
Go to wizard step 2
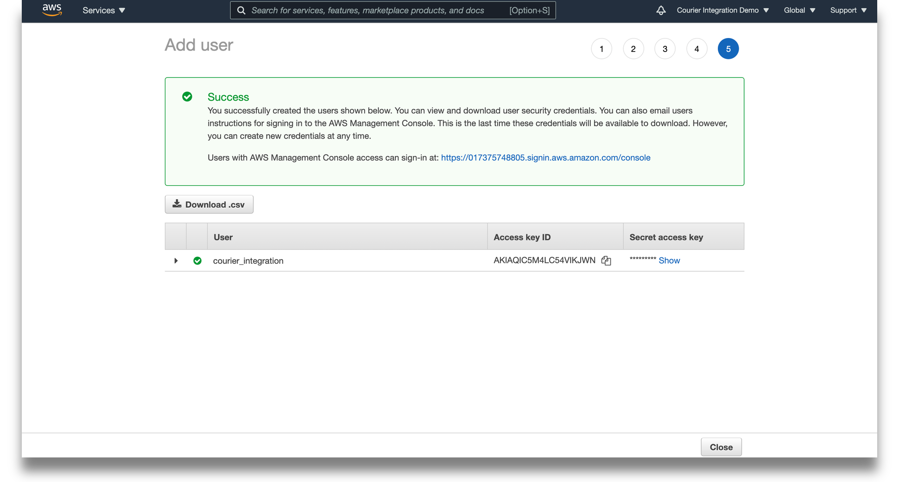click(x=633, y=49)
